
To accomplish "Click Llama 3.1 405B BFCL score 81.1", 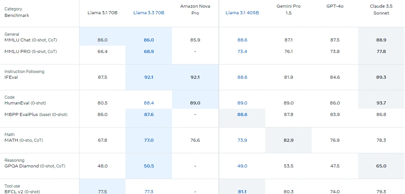I will coord(242,192).
